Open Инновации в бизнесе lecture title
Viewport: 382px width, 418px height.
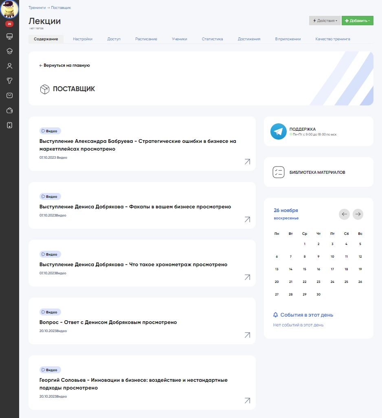pyautogui.click(x=134, y=384)
